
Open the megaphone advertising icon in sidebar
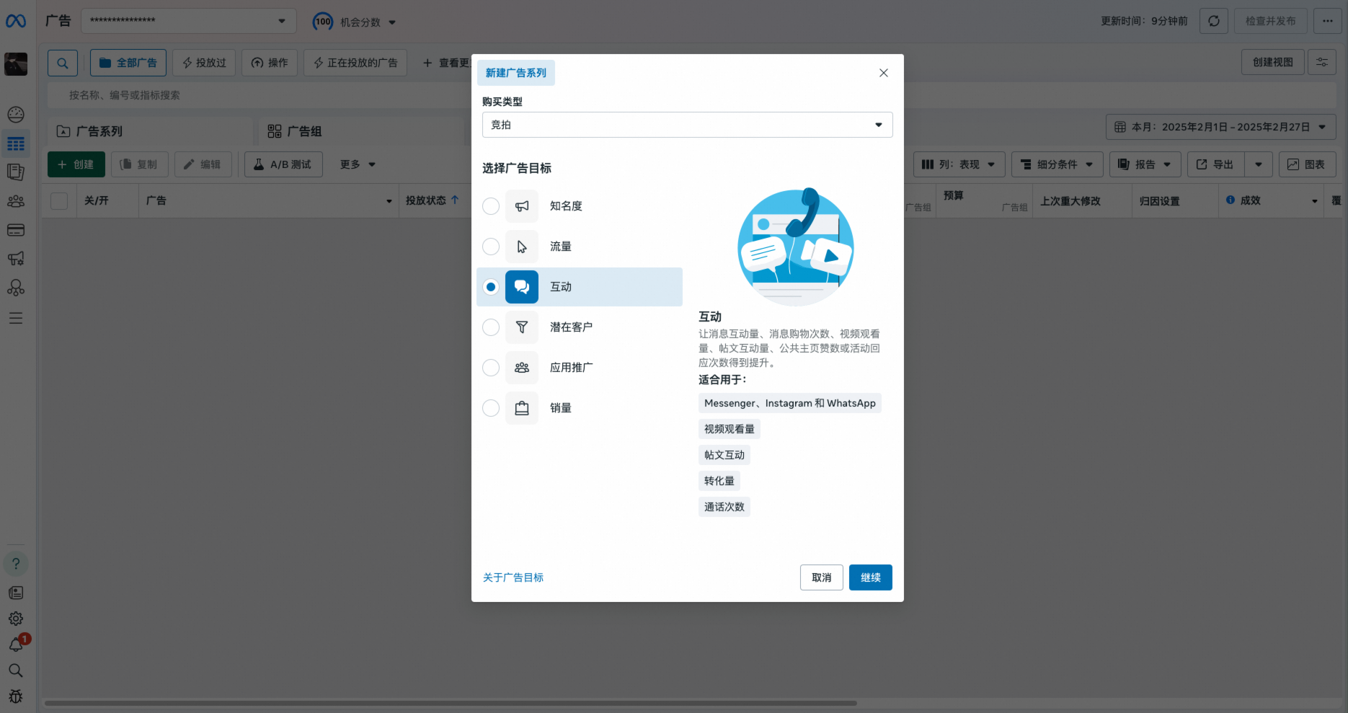click(16, 258)
